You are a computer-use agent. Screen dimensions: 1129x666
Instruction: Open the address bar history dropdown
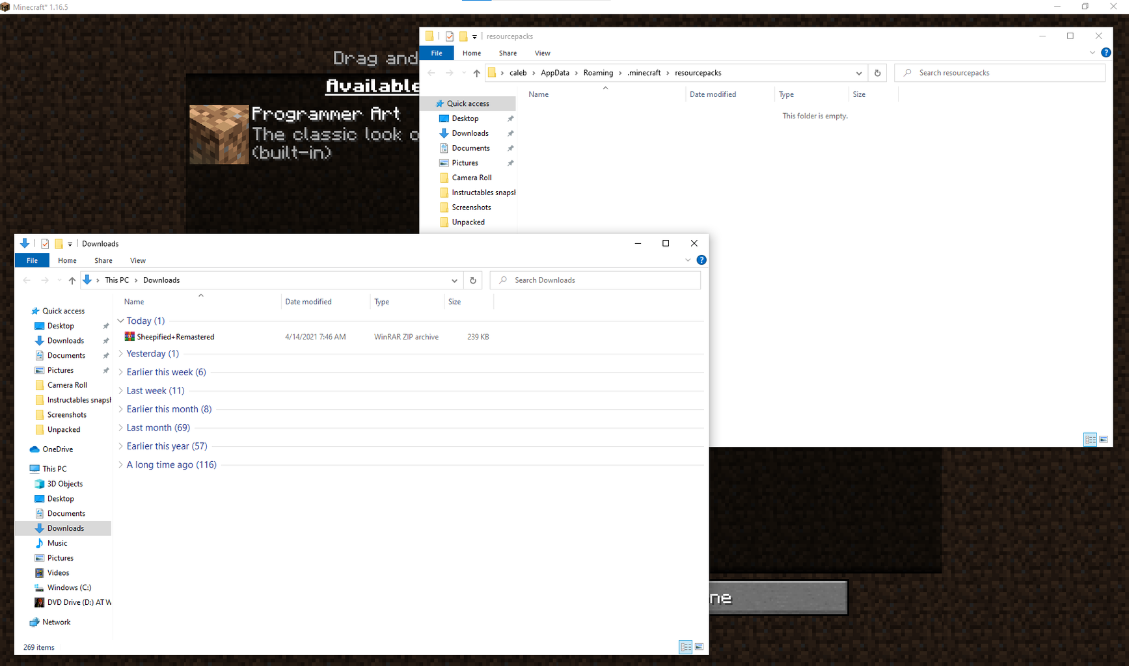454,280
